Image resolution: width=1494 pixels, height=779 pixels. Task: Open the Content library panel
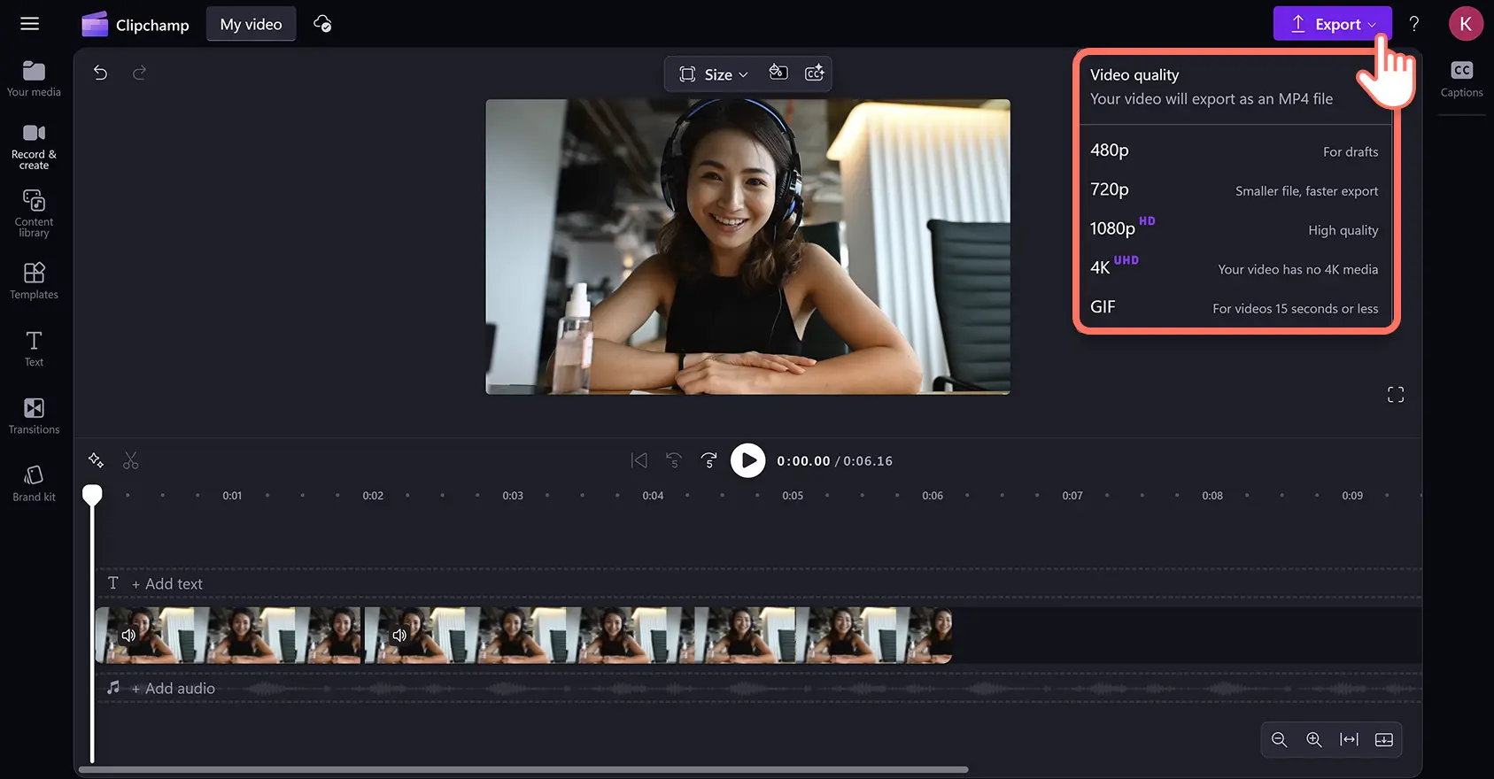pos(34,213)
